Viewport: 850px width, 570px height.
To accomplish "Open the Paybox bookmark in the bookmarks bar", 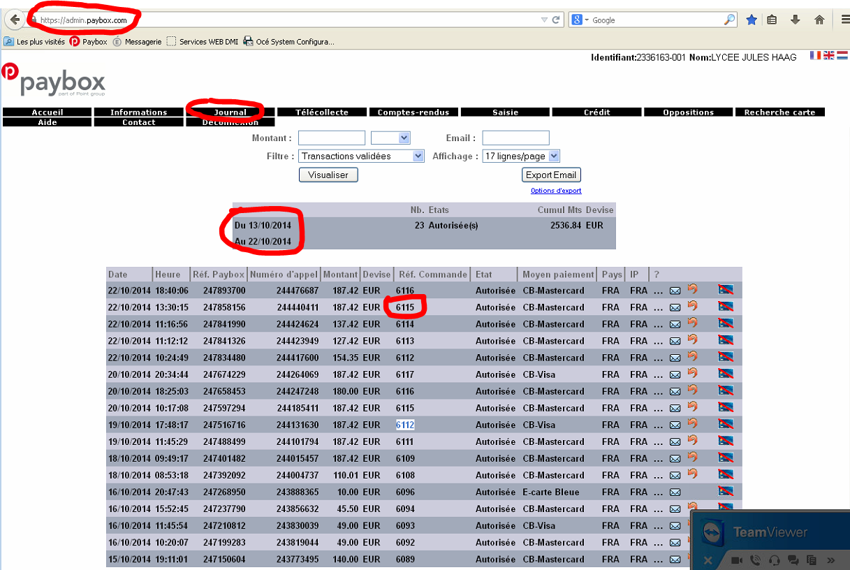I will [89, 42].
